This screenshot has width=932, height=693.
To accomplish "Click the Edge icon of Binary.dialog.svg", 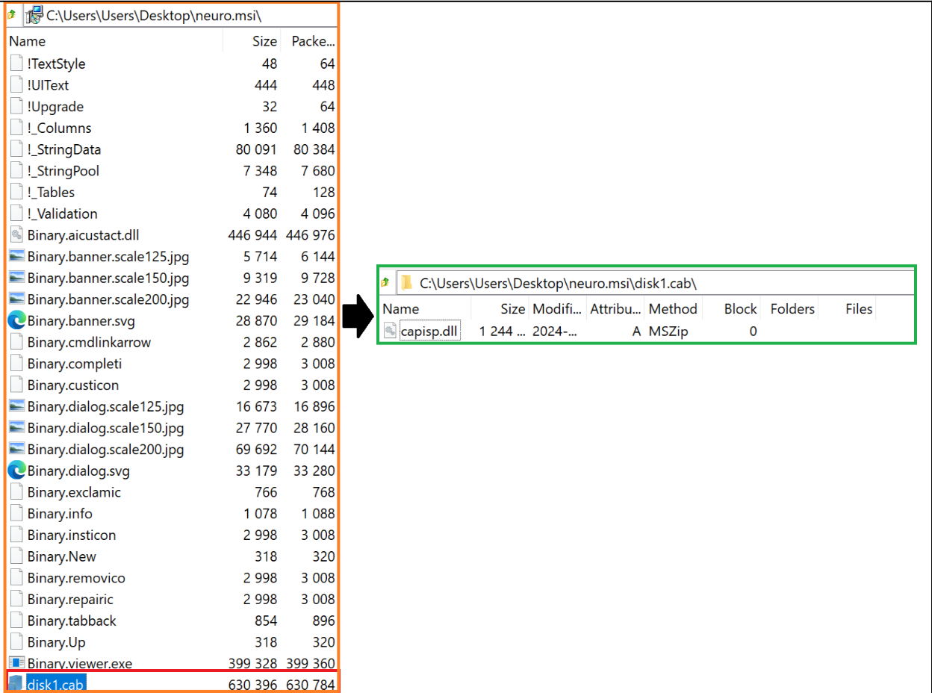I will [x=16, y=470].
